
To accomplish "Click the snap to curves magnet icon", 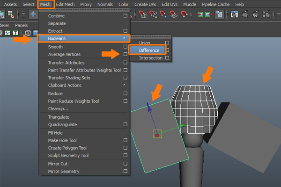I will (x=153, y=14).
